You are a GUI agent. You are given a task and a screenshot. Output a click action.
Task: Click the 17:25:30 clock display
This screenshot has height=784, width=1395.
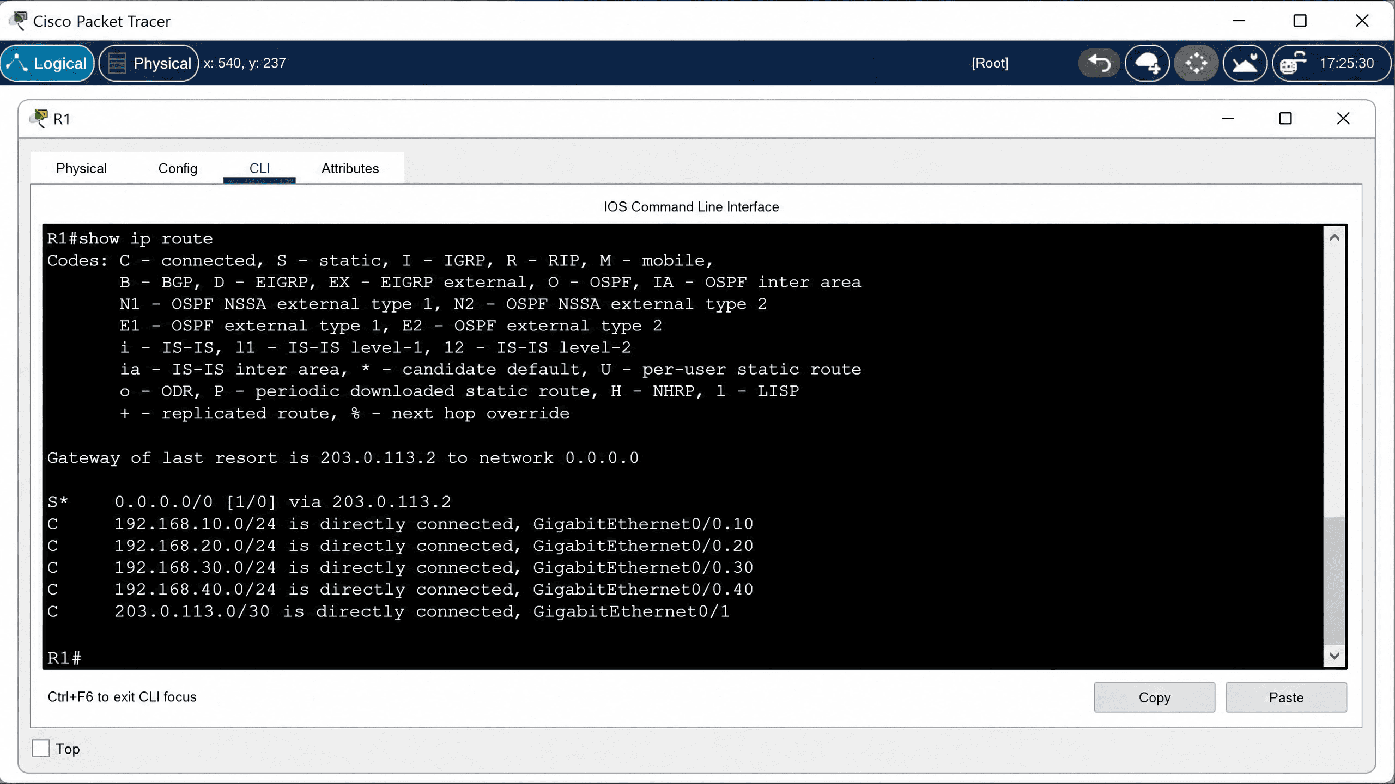coord(1347,63)
